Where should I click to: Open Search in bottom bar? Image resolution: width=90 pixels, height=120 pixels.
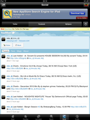pyautogui.click(x=51, y=117)
